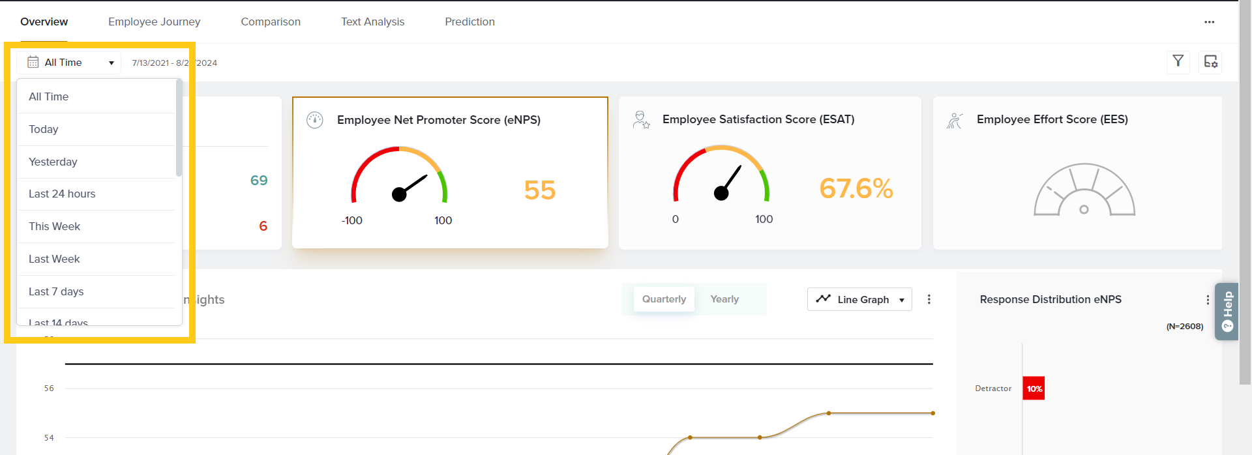Select Last 7 days from date list

point(56,291)
